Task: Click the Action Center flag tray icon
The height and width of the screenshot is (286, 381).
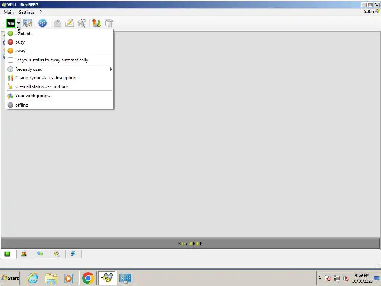Action: point(328,278)
